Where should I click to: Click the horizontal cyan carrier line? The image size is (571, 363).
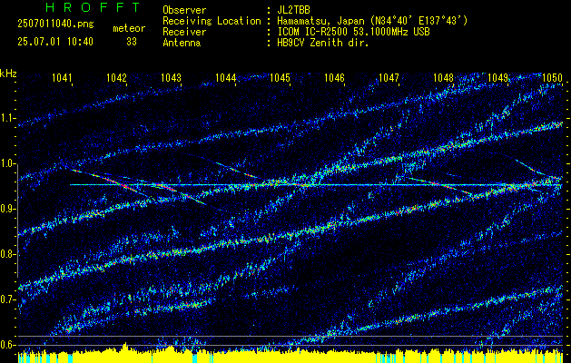click(x=316, y=185)
